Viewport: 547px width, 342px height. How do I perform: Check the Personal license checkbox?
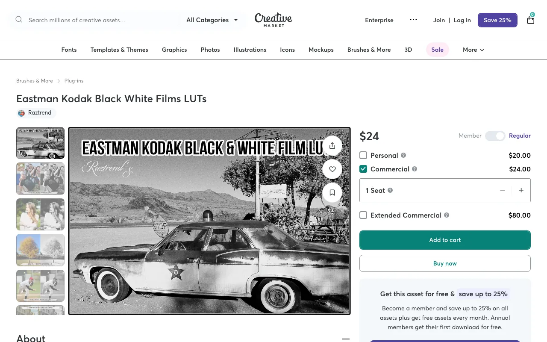pyautogui.click(x=363, y=155)
